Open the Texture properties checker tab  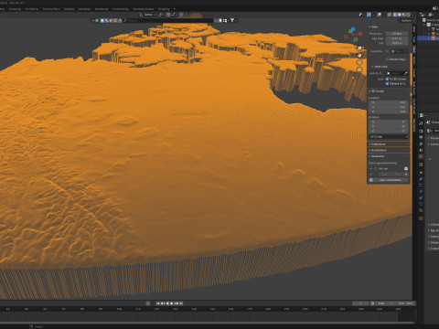pyautogui.click(x=421, y=218)
